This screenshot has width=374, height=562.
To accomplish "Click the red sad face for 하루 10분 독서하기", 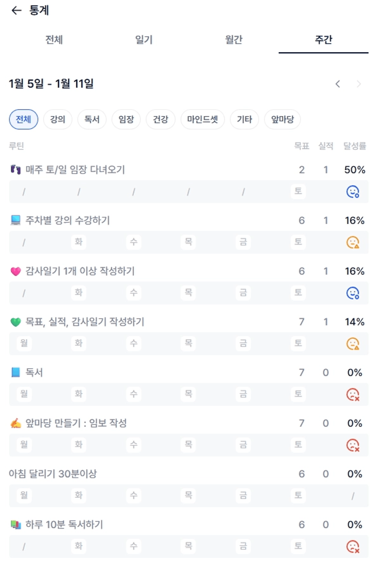I will pos(352,547).
